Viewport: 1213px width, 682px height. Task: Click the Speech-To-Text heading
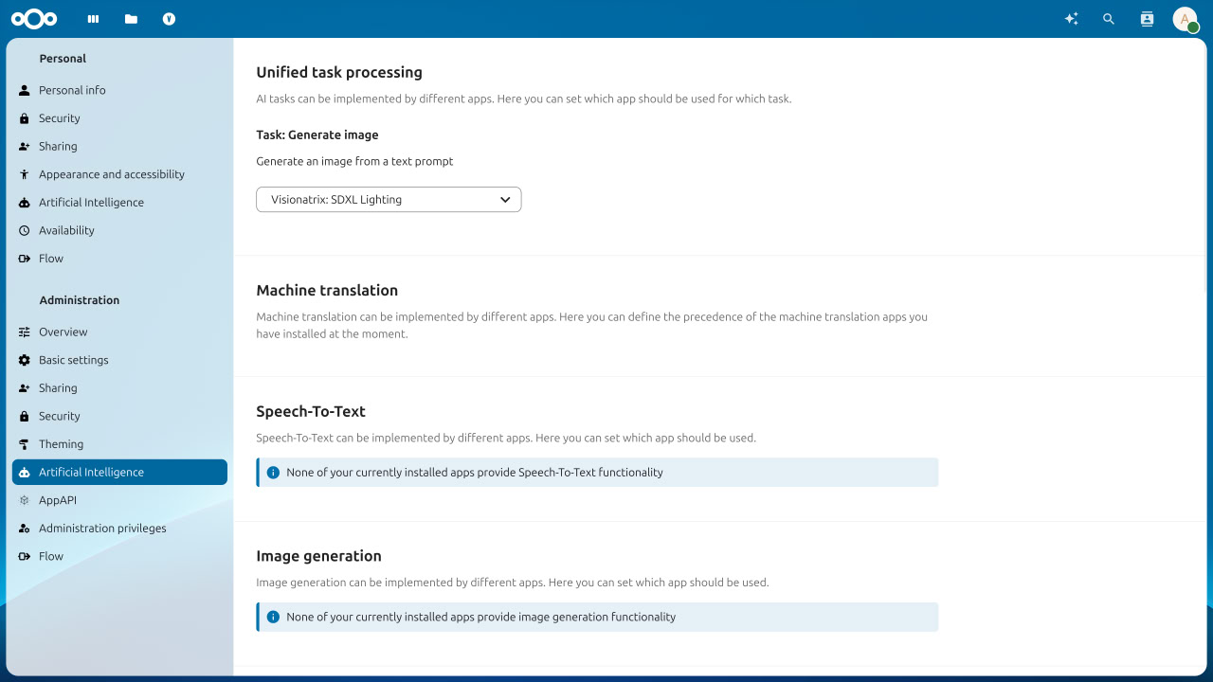311,411
